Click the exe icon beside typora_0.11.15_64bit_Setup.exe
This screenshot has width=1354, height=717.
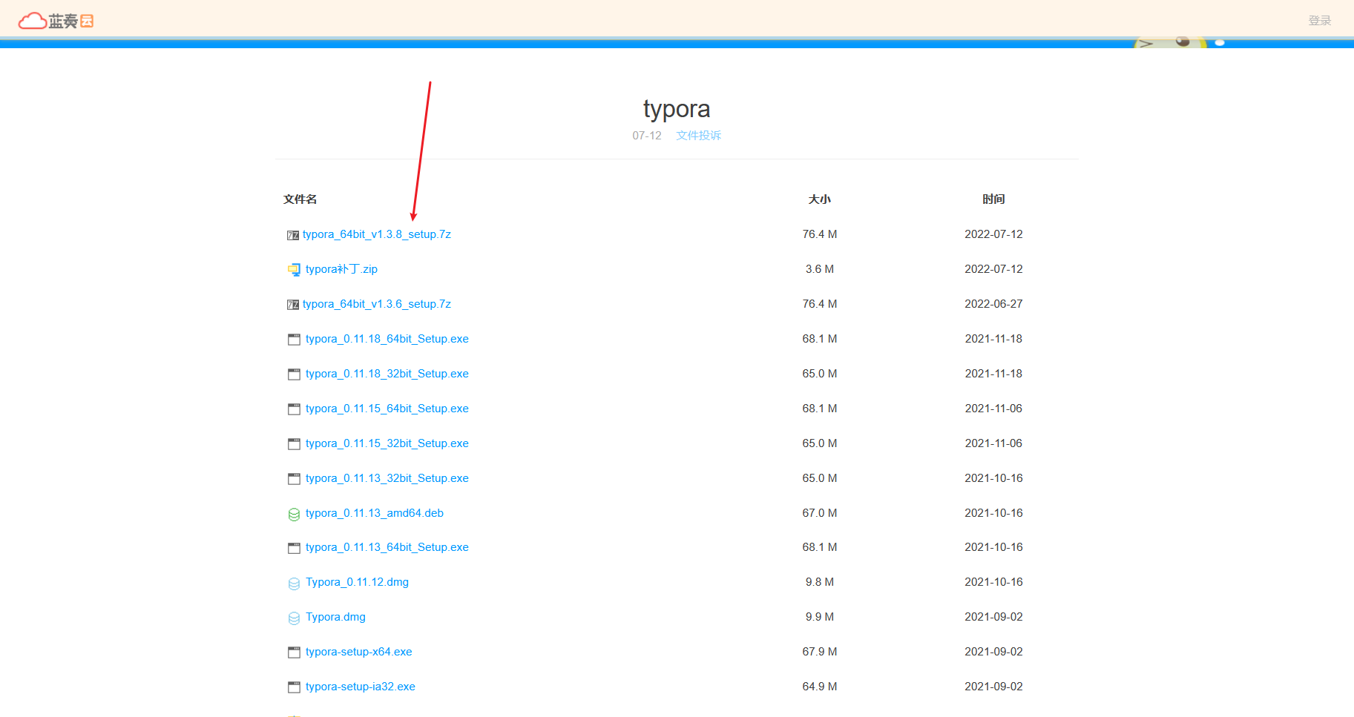(x=295, y=409)
